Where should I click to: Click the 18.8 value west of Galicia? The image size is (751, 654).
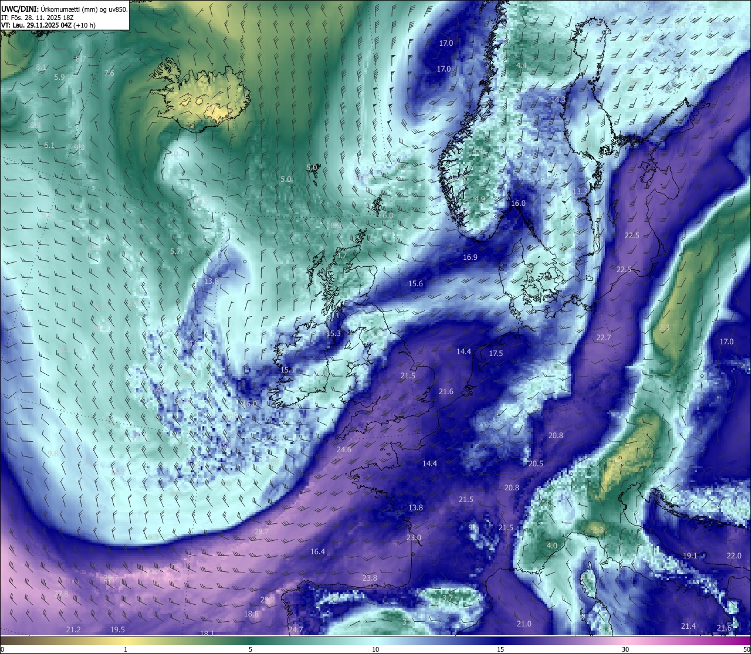tap(251, 614)
